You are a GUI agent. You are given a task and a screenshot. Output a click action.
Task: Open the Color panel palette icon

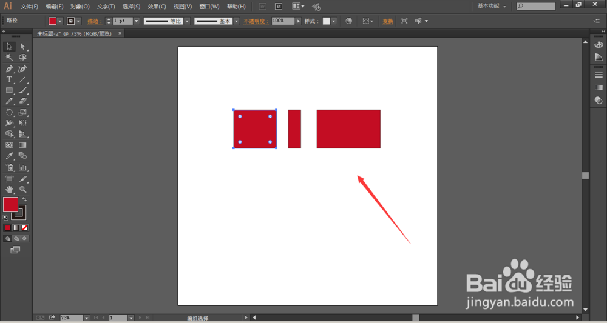click(599, 45)
